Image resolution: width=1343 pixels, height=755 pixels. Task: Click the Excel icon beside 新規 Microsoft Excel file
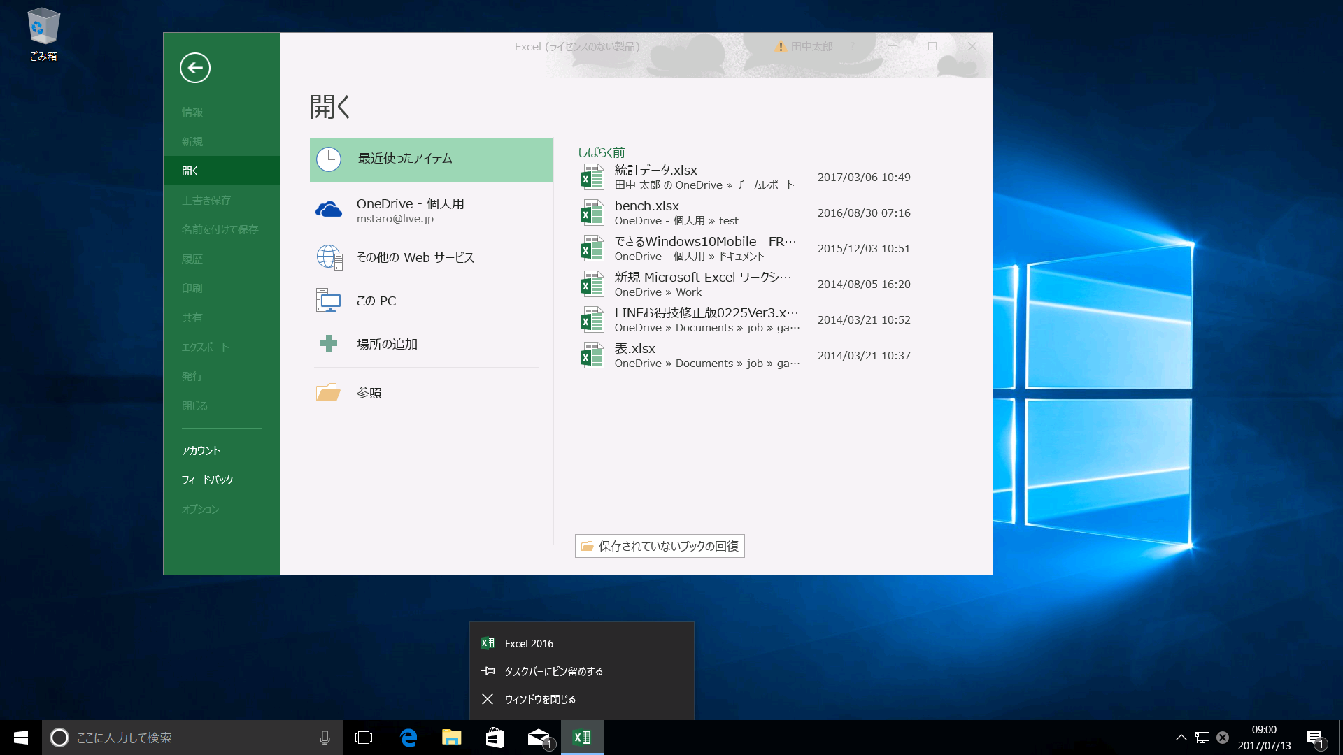592,284
